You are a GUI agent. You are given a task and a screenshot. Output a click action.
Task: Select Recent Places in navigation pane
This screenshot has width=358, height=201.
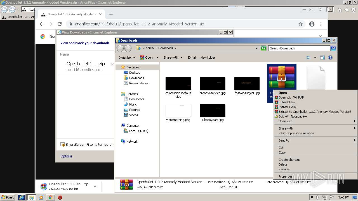(x=138, y=83)
